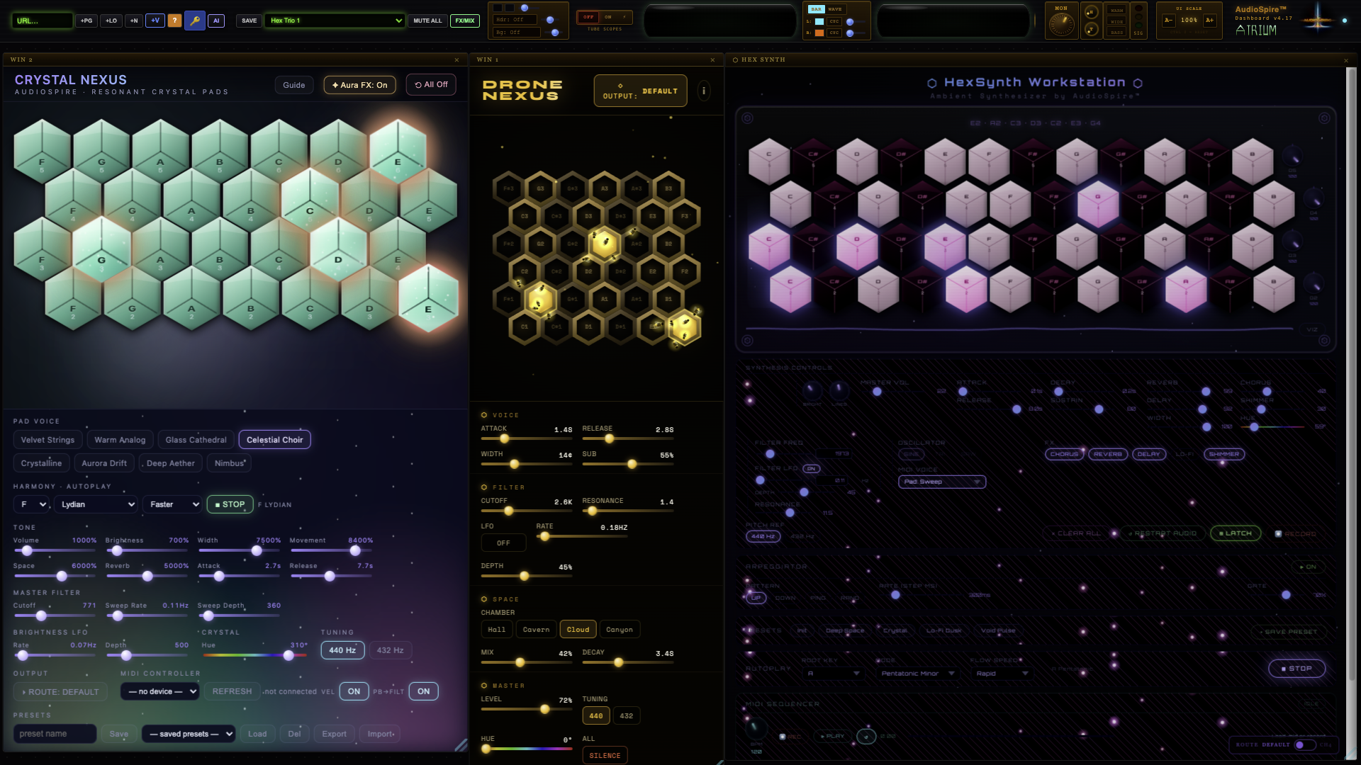
Task: Stop autoplay in the HexSynth panel
Action: (x=1296, y=669)
